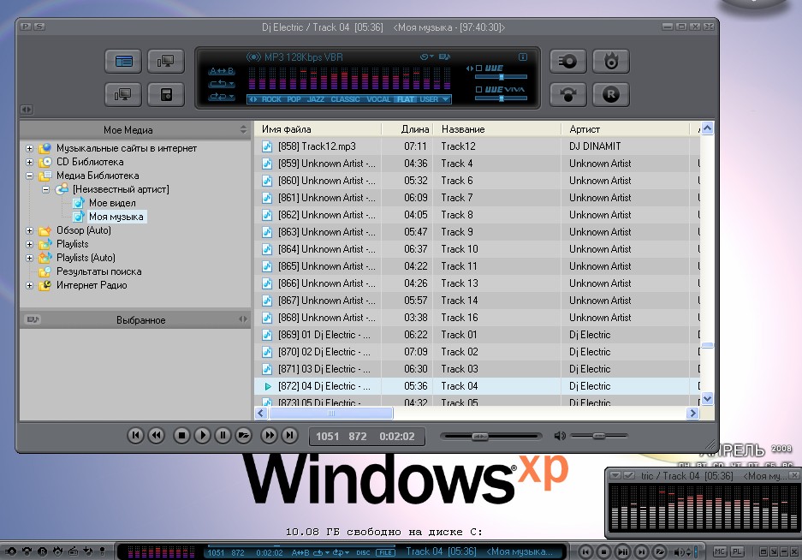Open file info icon in display
Image resolution: width=802 pixels, height=560 pixels.
click(x=523, y=57)
